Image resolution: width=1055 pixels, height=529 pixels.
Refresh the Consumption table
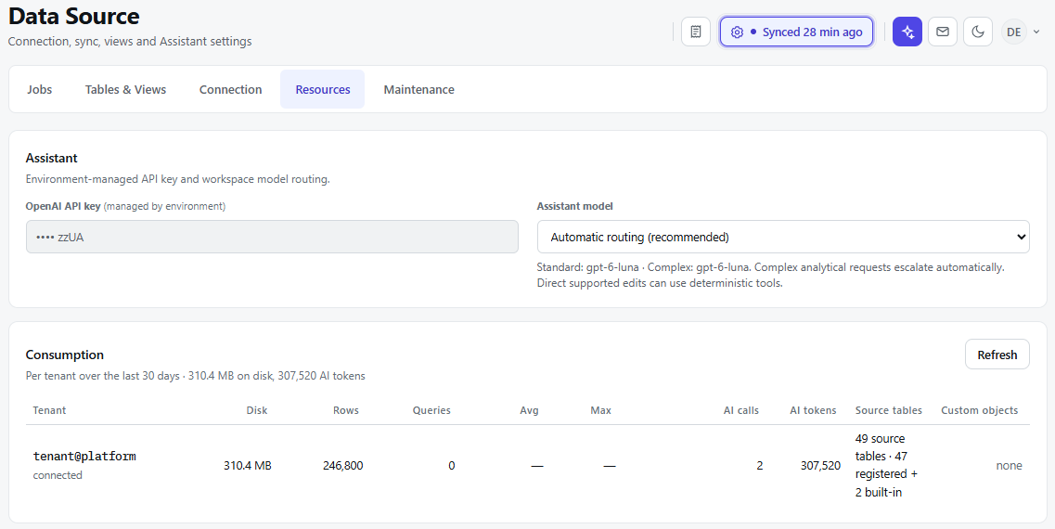997,355
